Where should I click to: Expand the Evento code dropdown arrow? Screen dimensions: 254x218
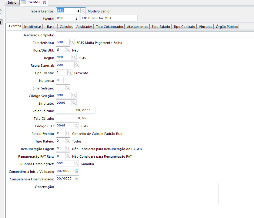[x=76, y=18]
